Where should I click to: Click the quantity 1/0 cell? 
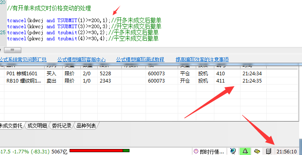click(x=89, y=81)
